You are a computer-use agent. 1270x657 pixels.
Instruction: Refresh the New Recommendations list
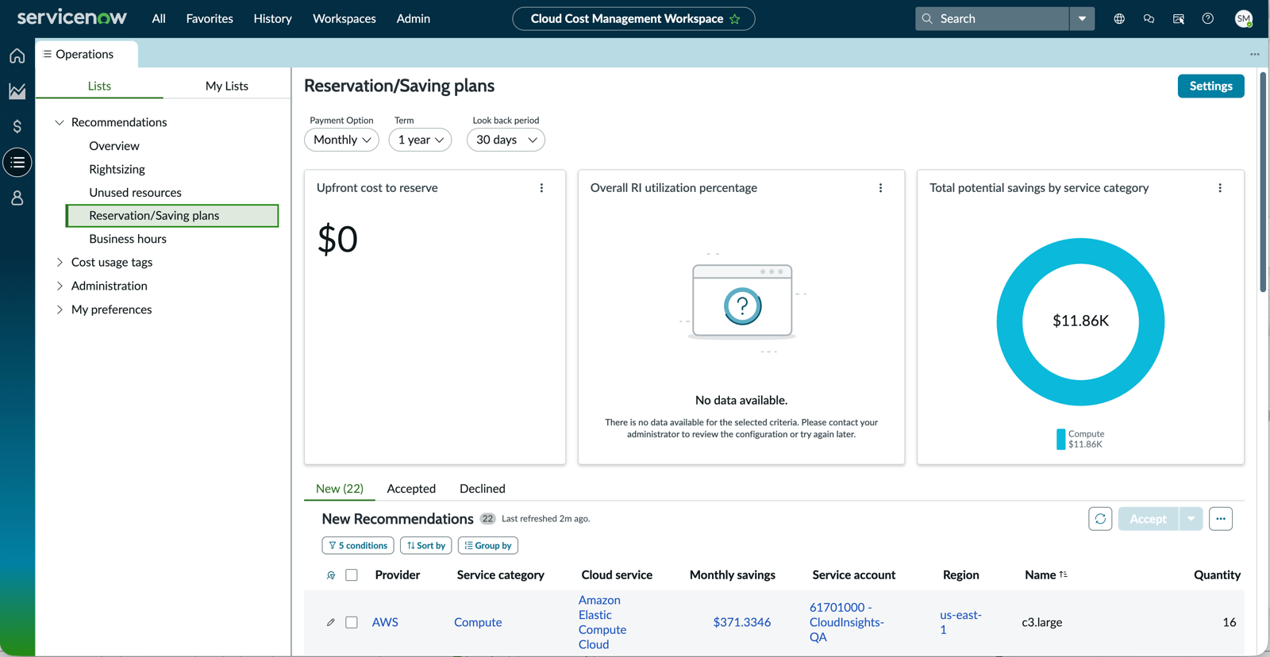1100,519
